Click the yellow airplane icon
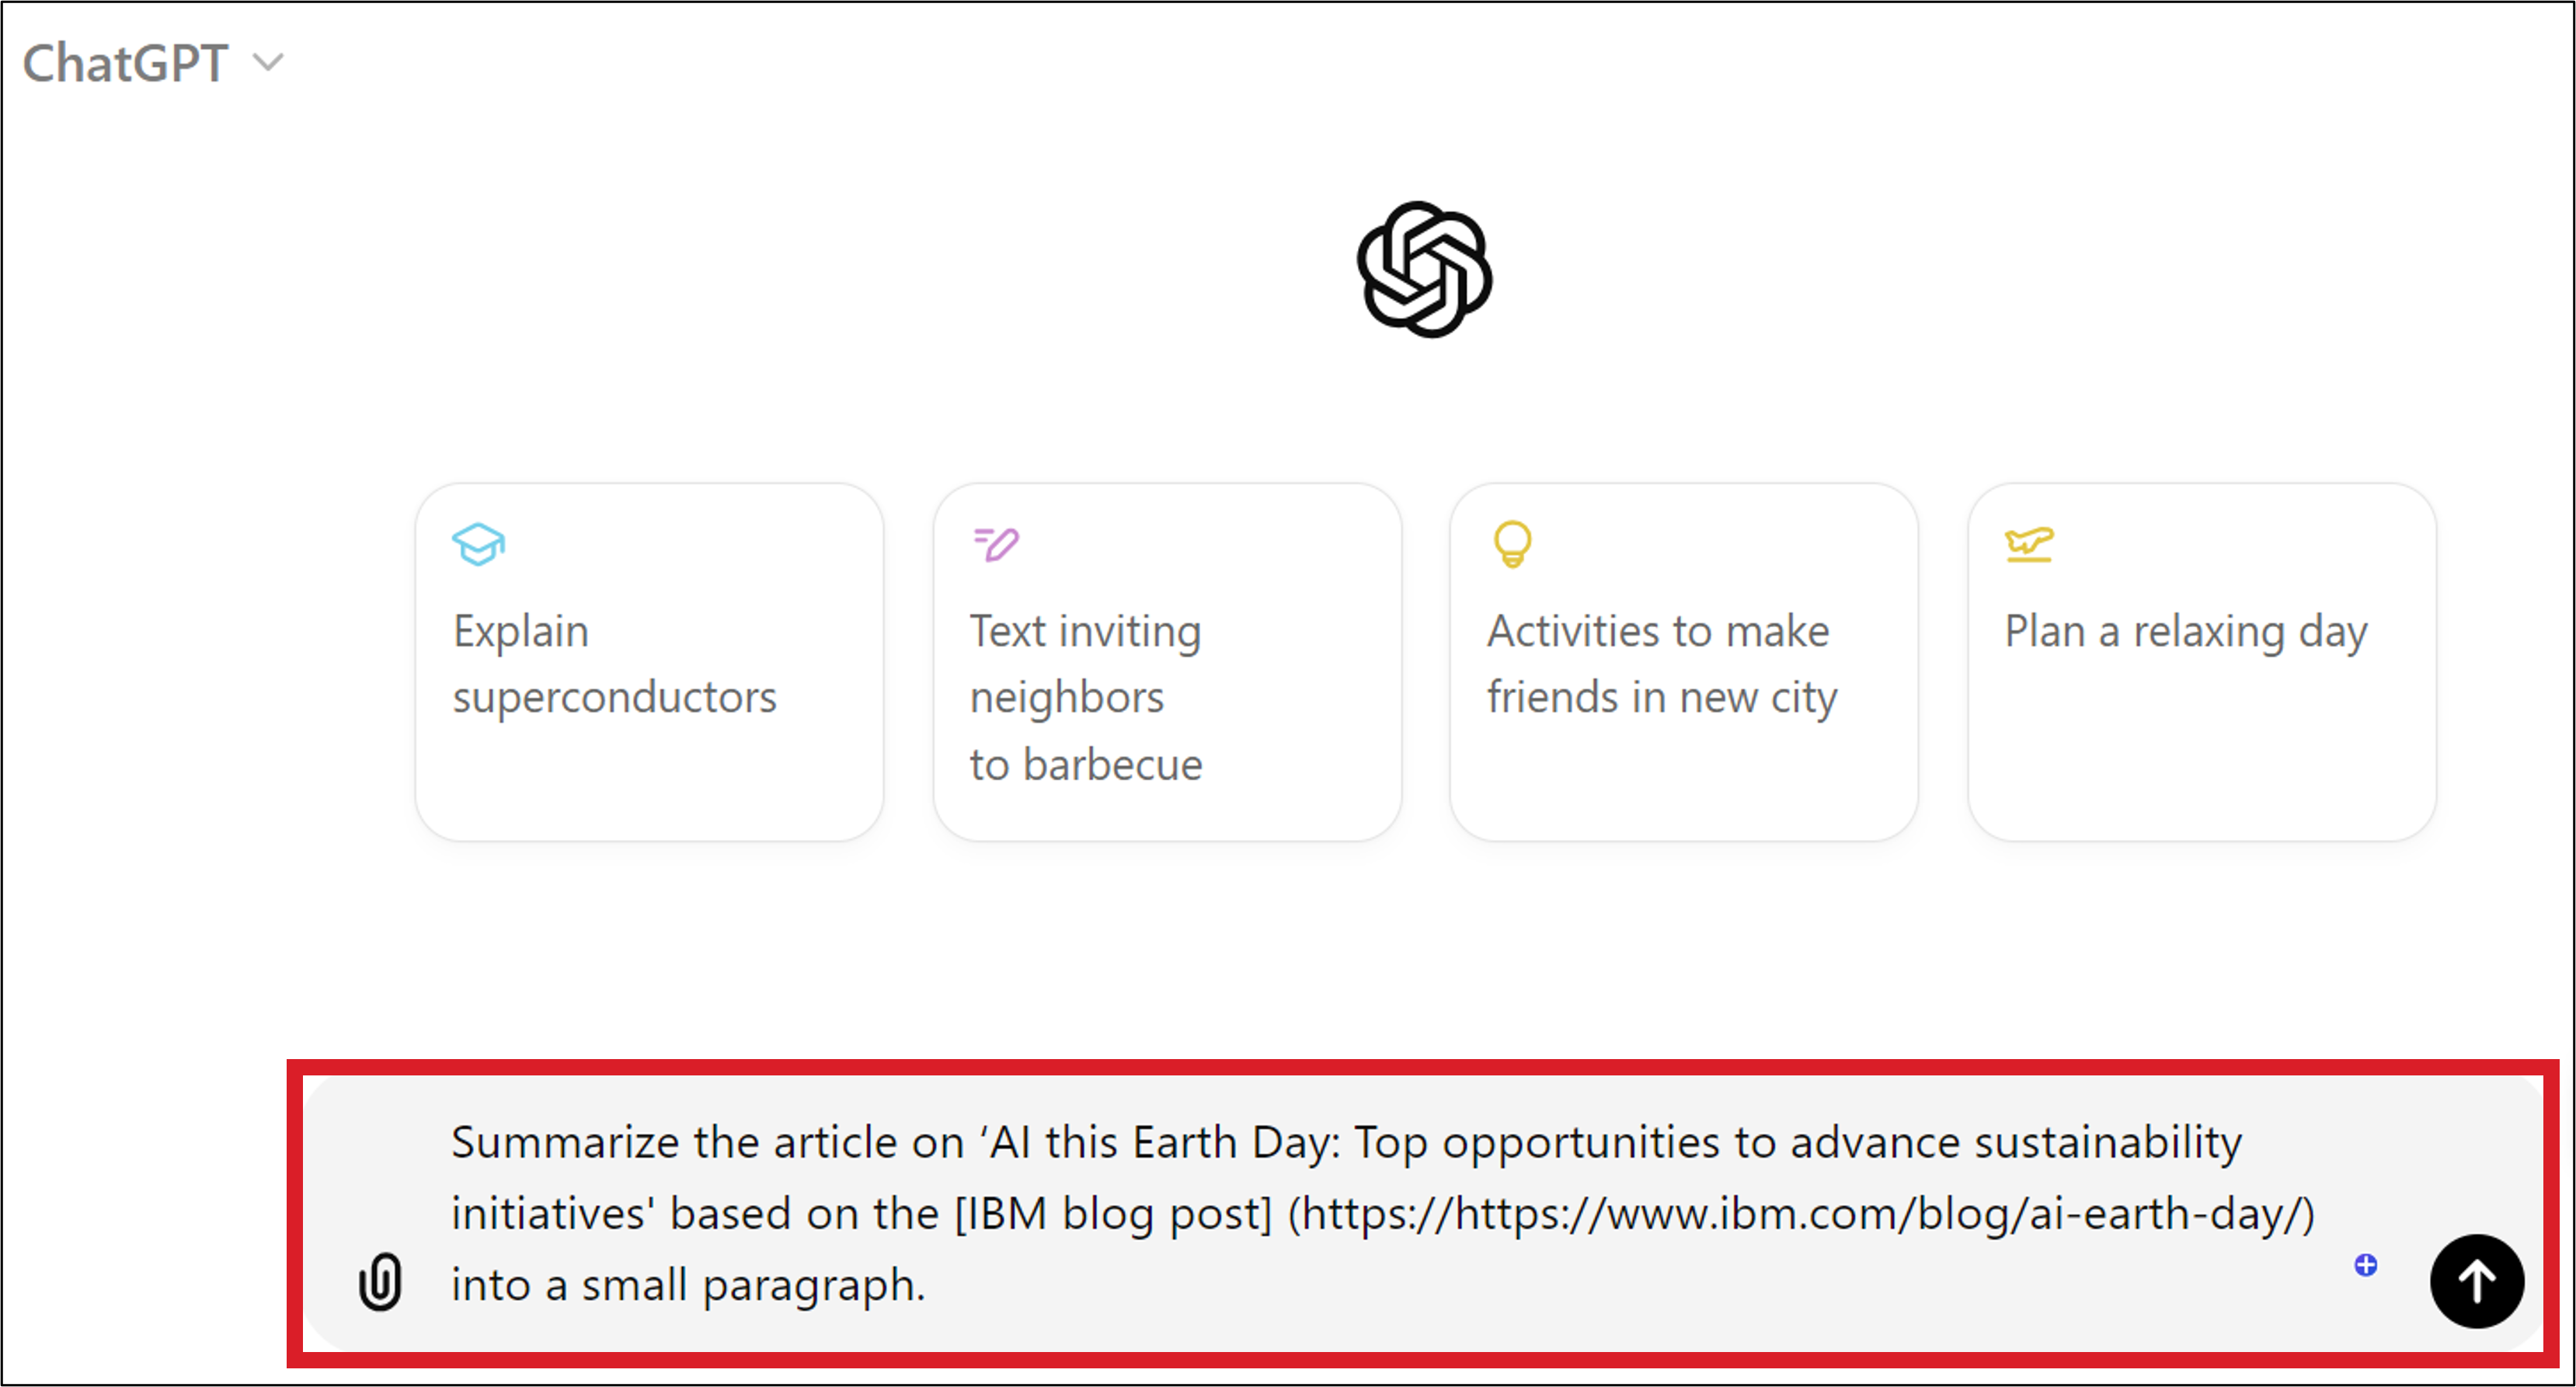The height and width of the screenshot is (1387, 2576). pos(2029,544)
